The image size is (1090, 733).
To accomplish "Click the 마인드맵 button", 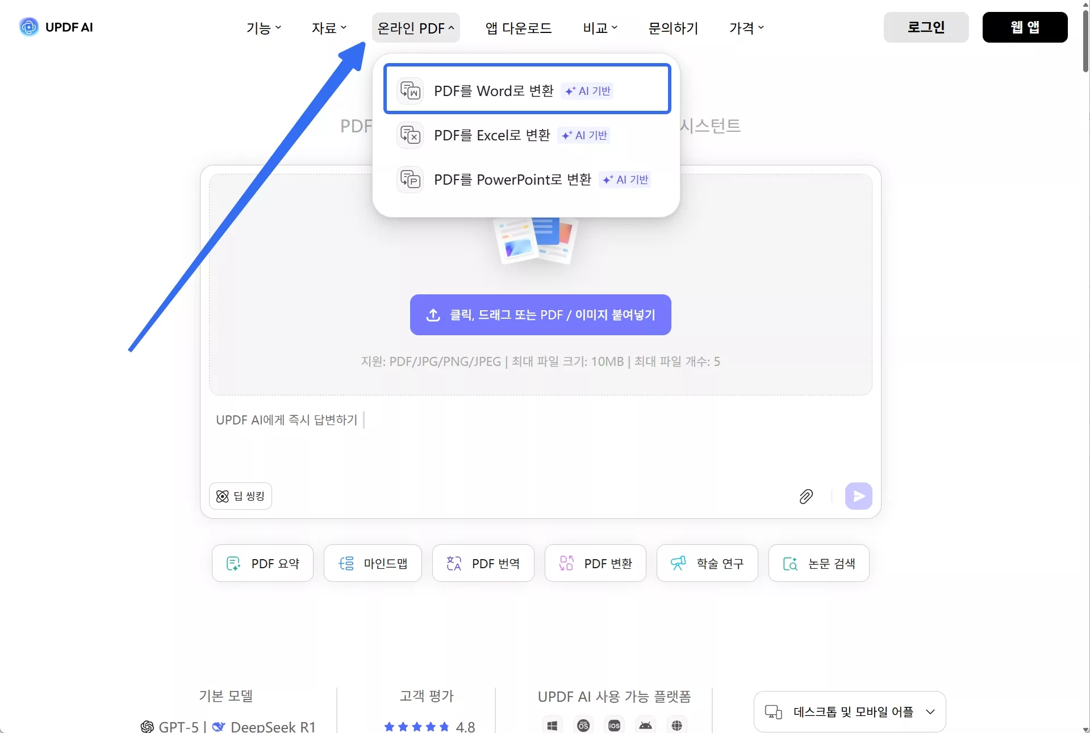I will coord(373,563).
